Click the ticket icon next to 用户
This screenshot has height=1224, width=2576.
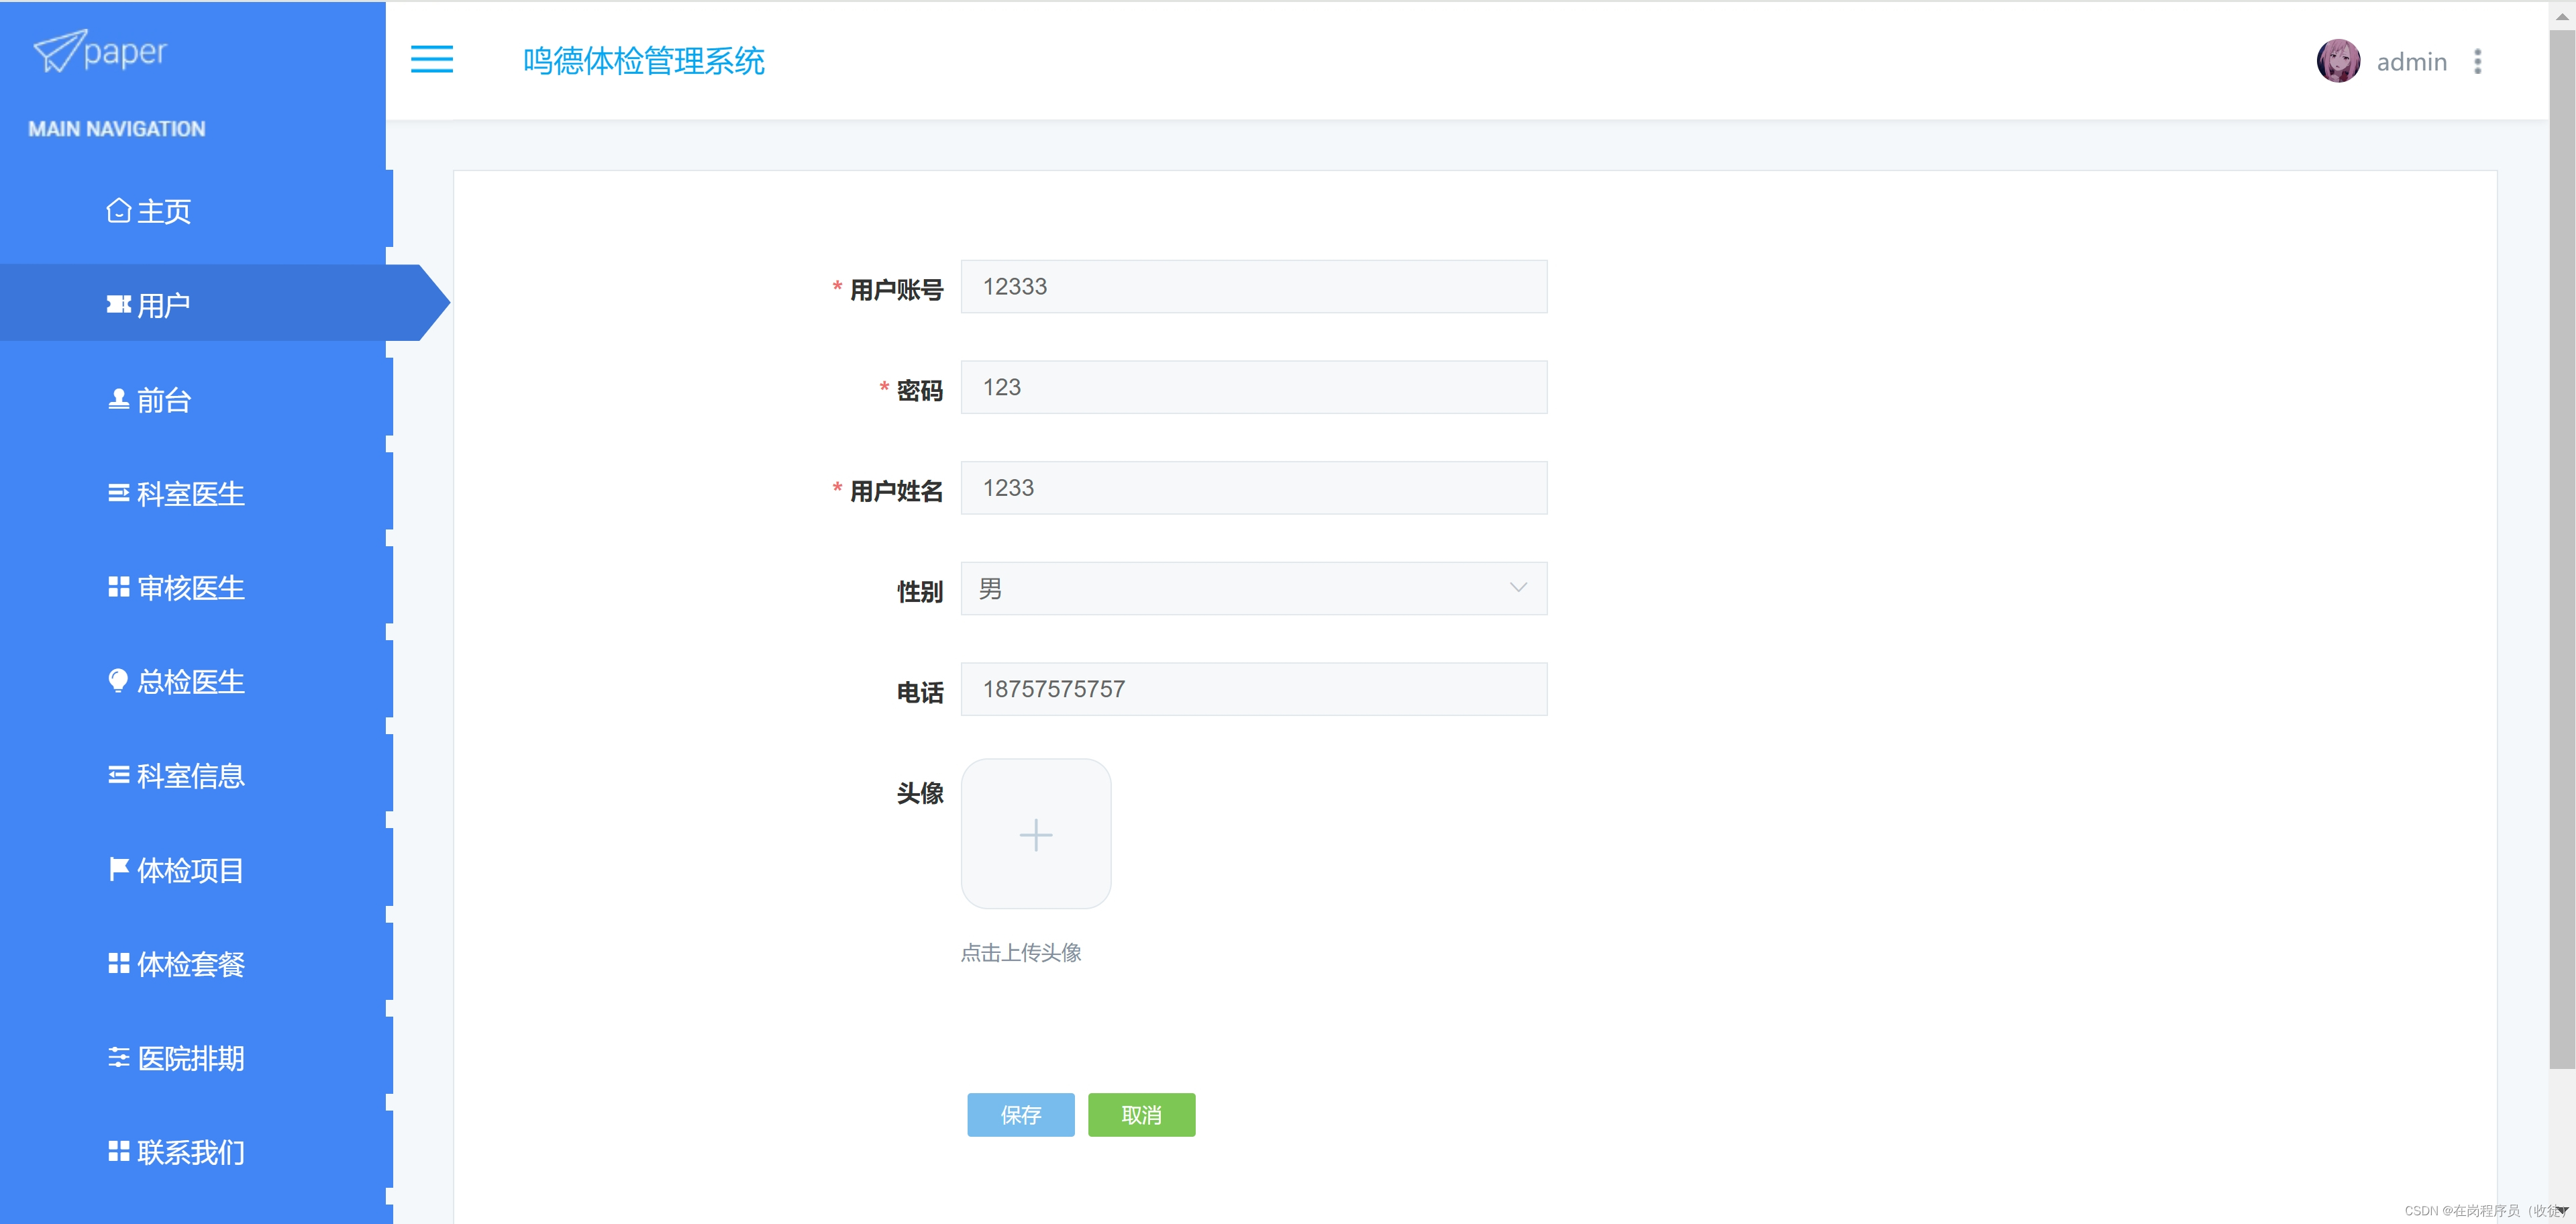pyautogui.click(x=118, y=304)
